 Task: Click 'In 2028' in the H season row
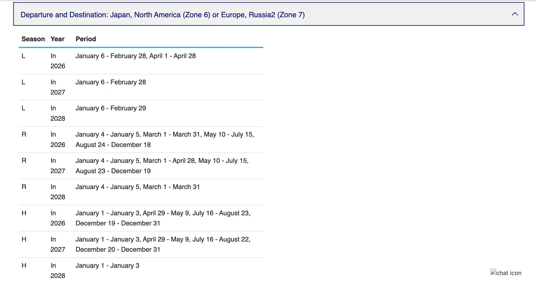click(58, 270)
